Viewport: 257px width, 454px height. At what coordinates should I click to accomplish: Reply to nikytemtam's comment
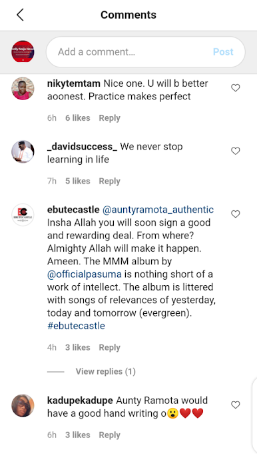point(109,118)
